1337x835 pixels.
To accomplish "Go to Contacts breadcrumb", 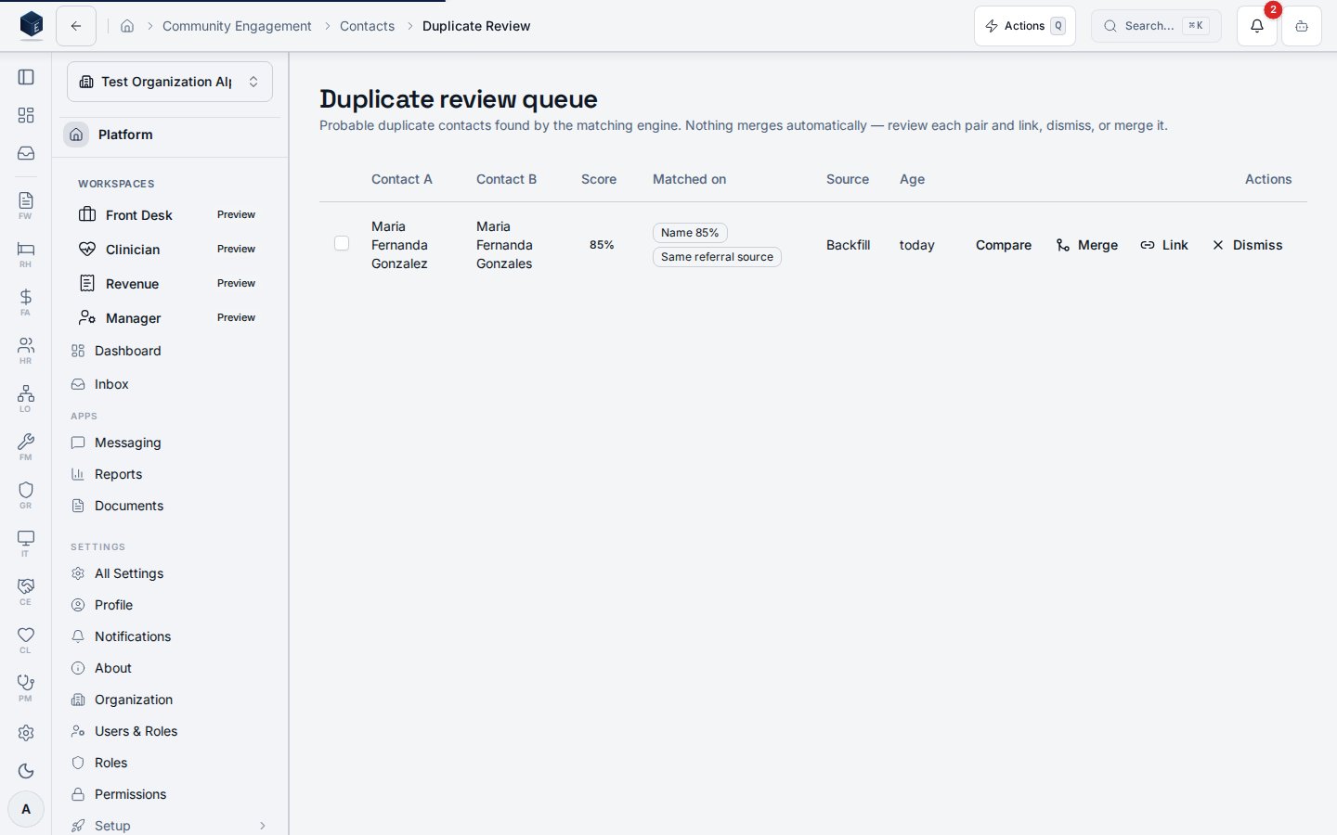I will [367, 26].
